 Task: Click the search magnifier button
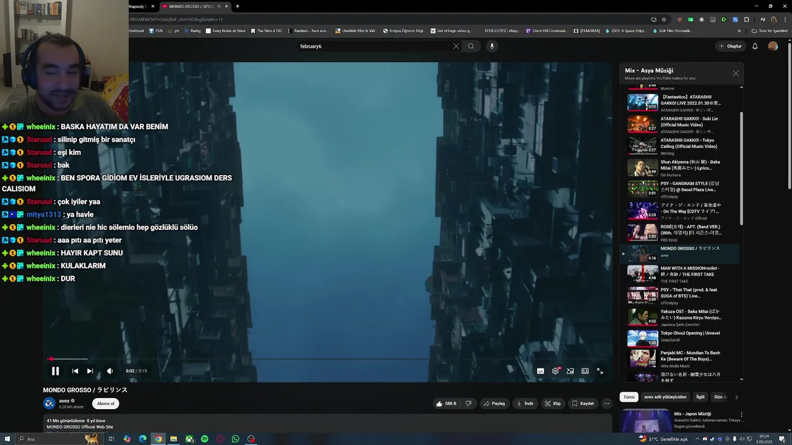click(x=471, y=46)
